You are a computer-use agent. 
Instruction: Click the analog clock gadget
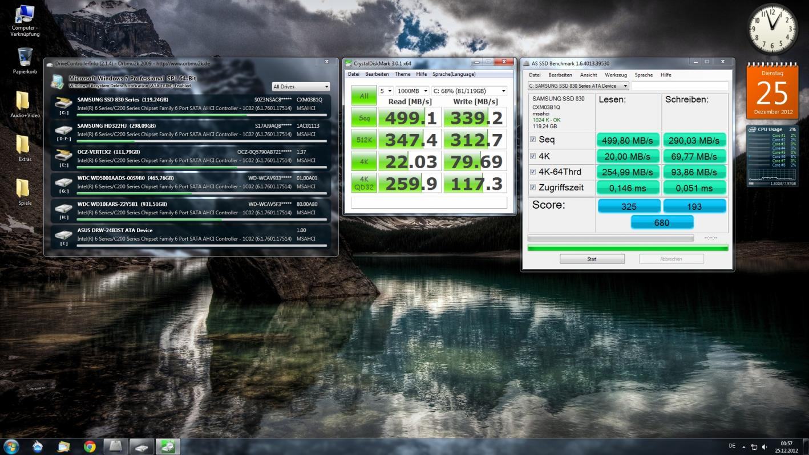tap(772, 29)
